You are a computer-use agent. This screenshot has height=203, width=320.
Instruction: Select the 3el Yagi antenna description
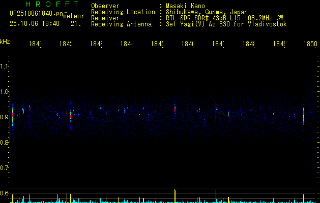click(x=226, y=24)
